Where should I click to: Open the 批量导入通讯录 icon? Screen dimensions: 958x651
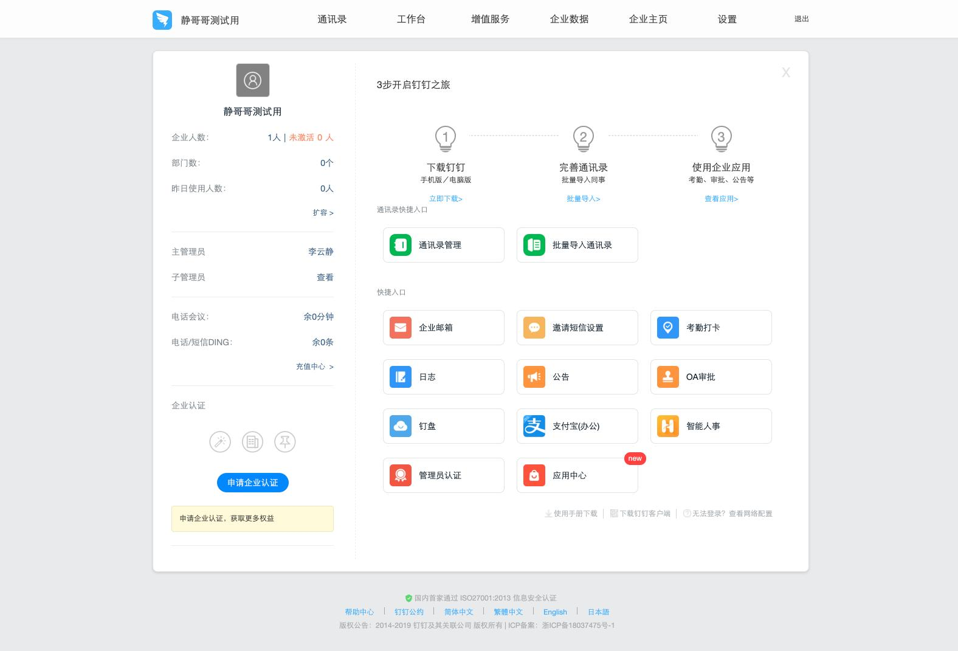pyautogui.click(x=534, y=245)
